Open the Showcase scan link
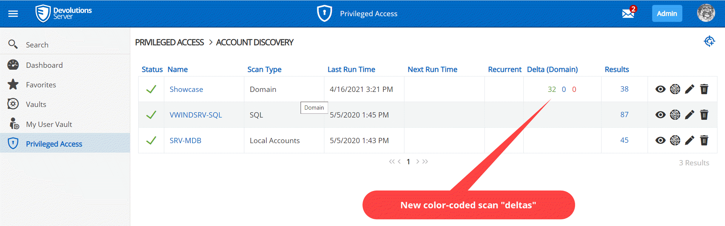Viewport: 725px width, 226px height. [186, 89]
